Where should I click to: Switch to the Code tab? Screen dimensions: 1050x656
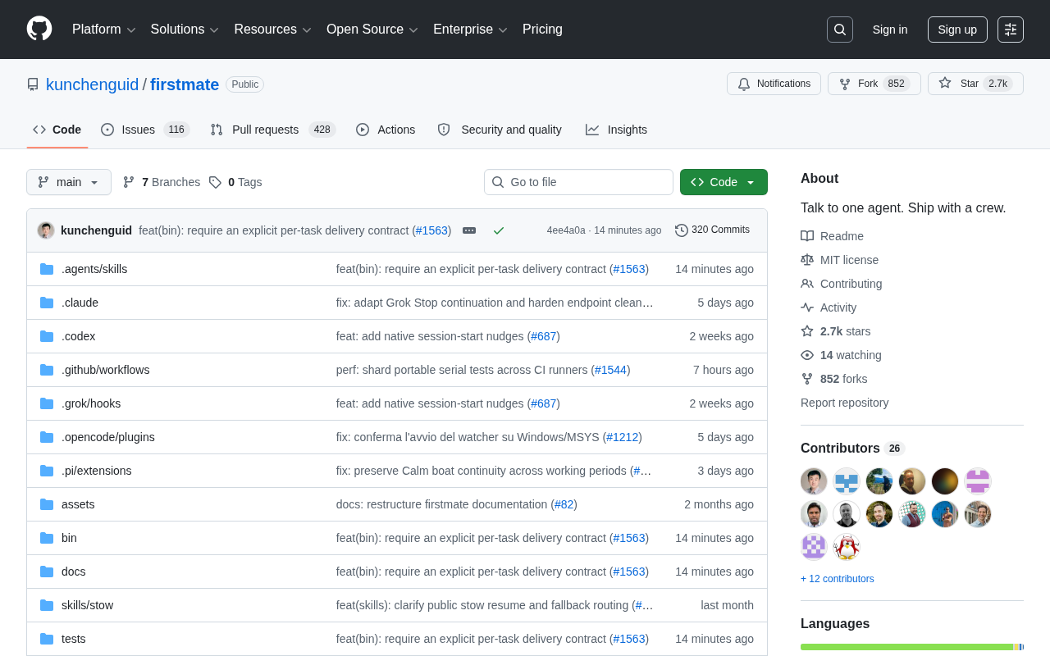coord(57,130)
